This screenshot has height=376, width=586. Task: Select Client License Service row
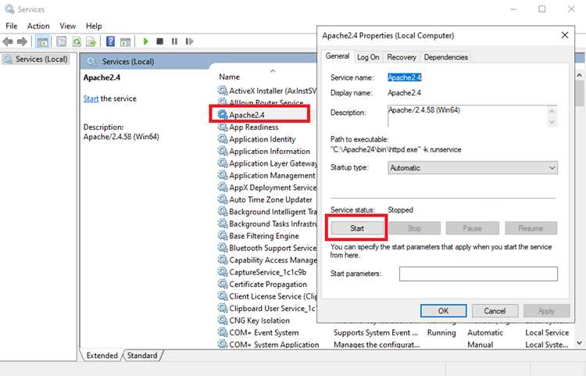click(267, 296)
